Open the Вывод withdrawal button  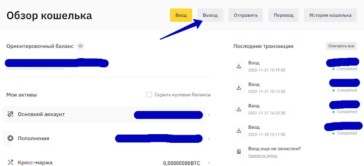[210, 15]
